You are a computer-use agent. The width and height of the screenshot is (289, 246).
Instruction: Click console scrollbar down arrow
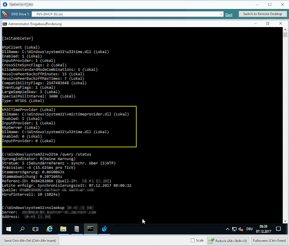285,221
